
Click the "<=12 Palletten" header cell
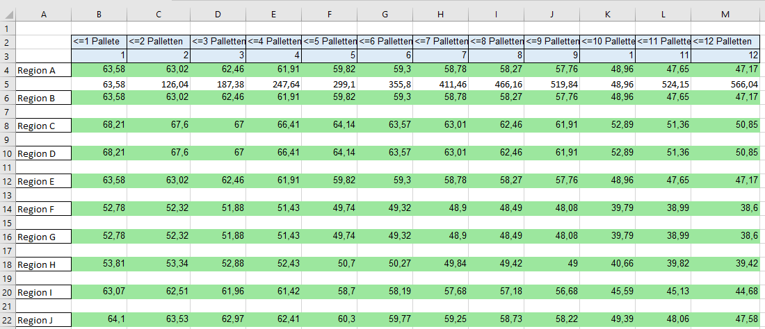(x=725, y=42)
